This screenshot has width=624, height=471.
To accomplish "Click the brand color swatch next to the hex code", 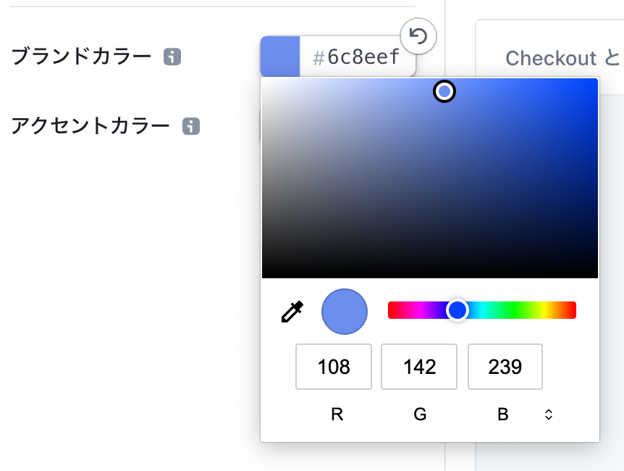I will point(281,54).
